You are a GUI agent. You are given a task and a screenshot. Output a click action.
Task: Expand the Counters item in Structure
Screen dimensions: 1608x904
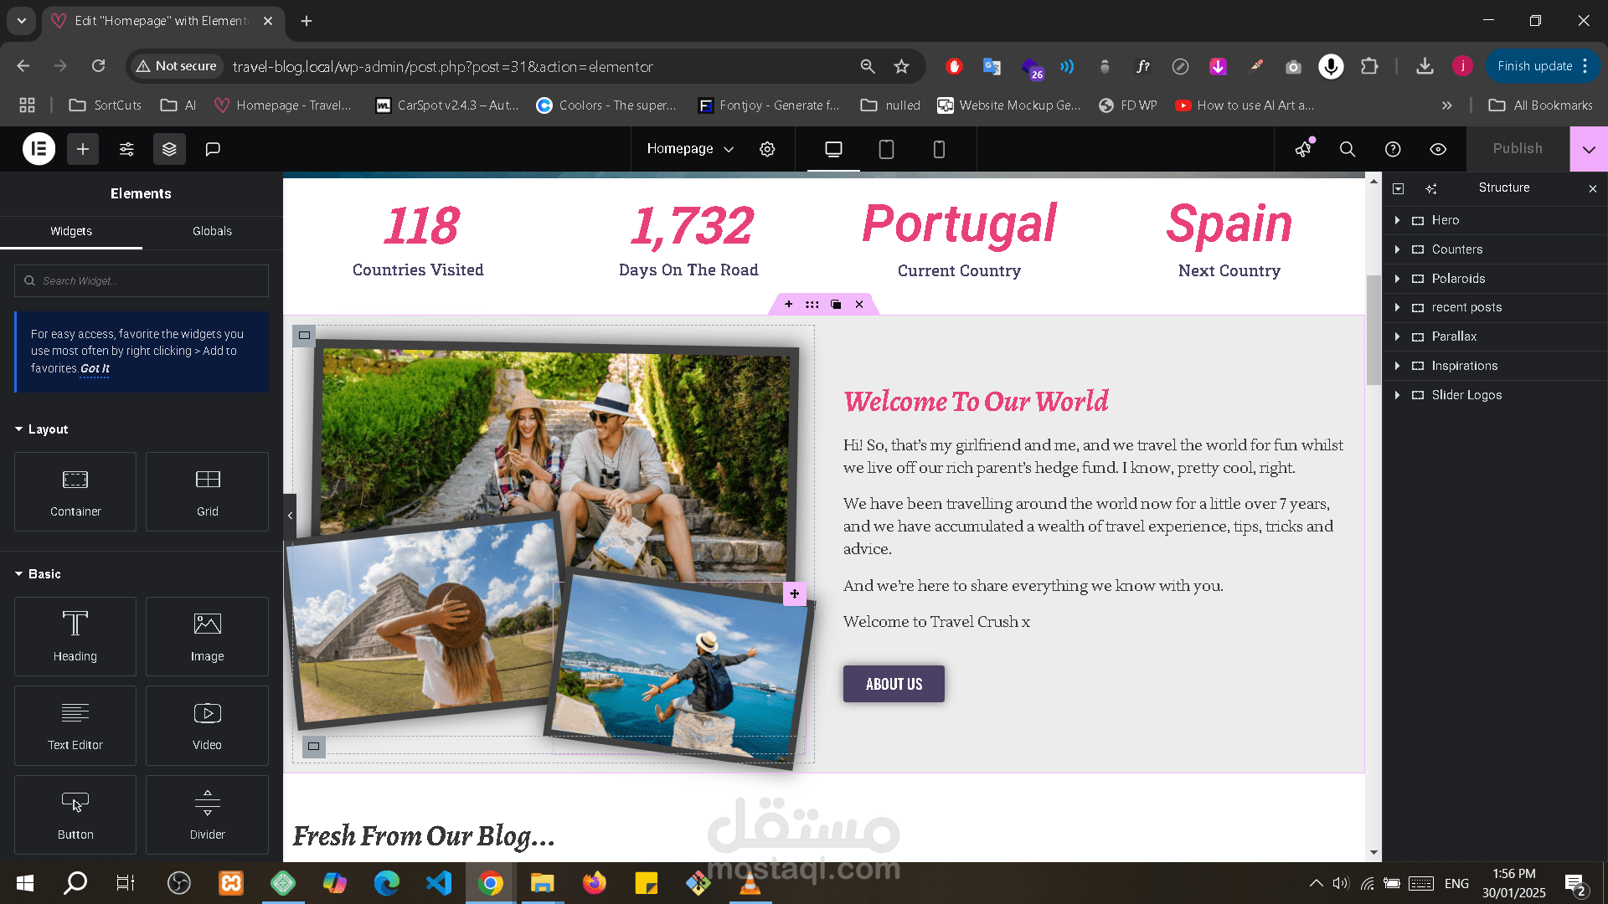tap(1397, 249)
